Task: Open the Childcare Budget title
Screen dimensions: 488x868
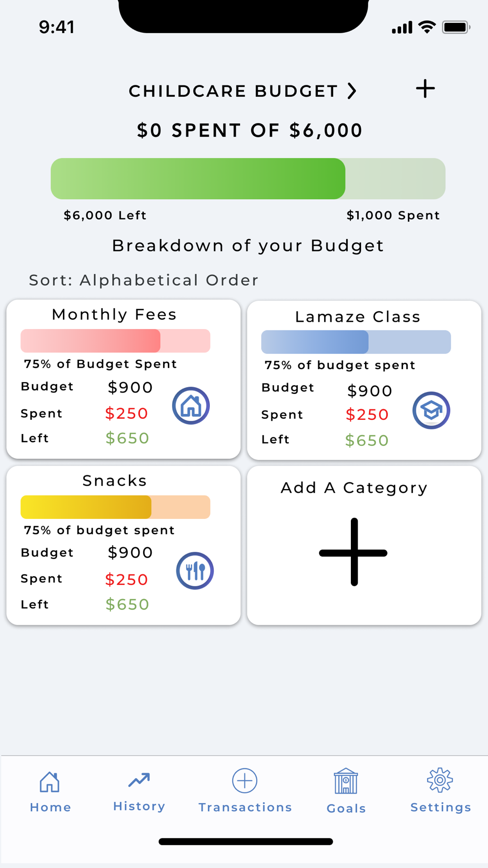Action: (x=233, y=91)
